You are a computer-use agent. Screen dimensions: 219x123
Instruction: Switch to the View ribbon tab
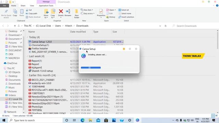[32, 6]
